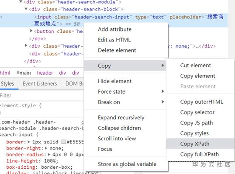Select Scroll into view
Viewport: 235px width, 174px height.
[117, 139]
